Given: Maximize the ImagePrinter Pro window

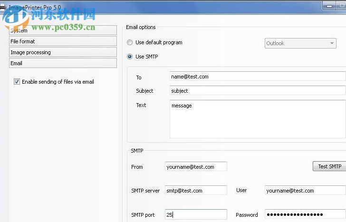Looking at the screenshot, I should point(341,6).
